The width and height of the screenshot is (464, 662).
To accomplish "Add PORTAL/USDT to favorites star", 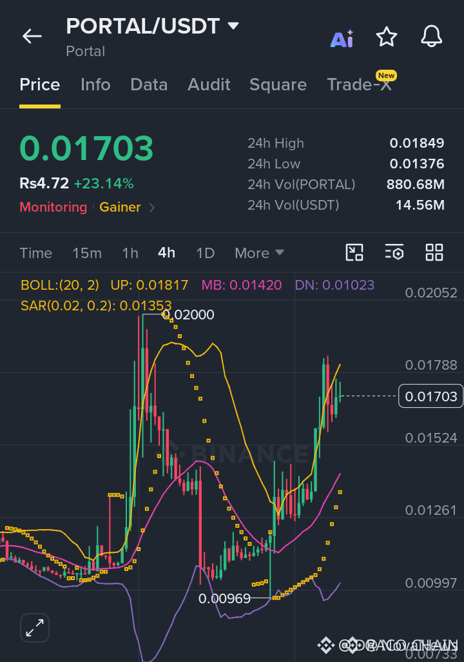I will (x=387, y=37).
